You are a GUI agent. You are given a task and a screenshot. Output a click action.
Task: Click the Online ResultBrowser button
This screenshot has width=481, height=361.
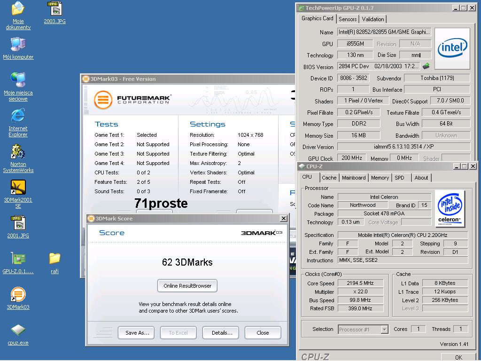[187, 286]
